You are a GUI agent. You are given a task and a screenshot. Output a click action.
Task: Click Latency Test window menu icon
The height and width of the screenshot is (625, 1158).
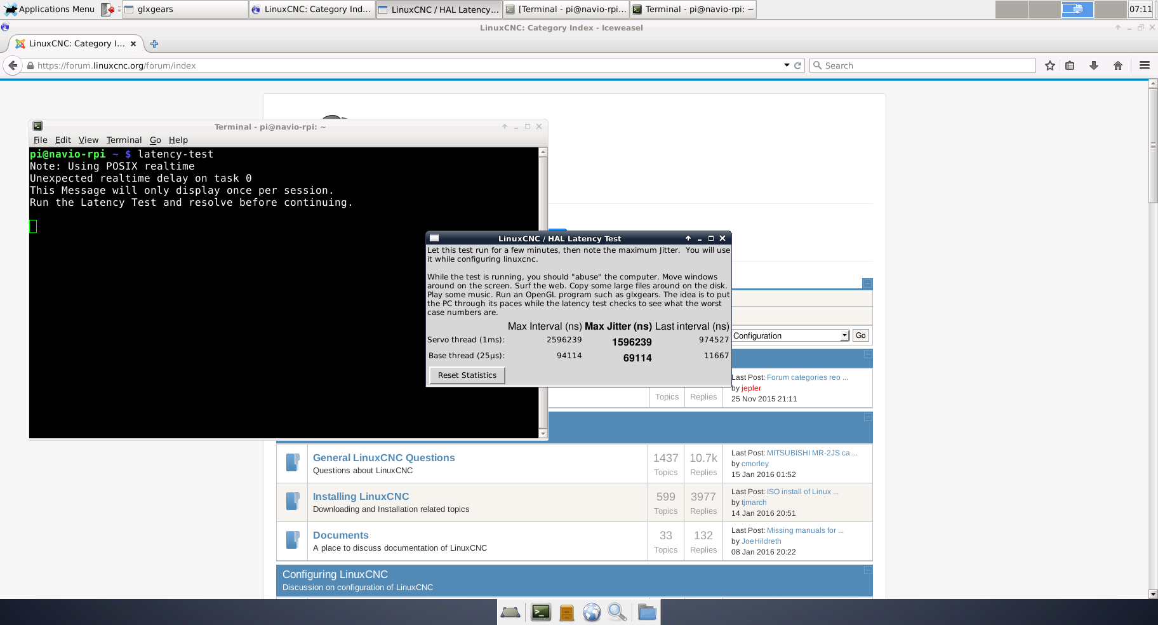click(x=434, y=238)
